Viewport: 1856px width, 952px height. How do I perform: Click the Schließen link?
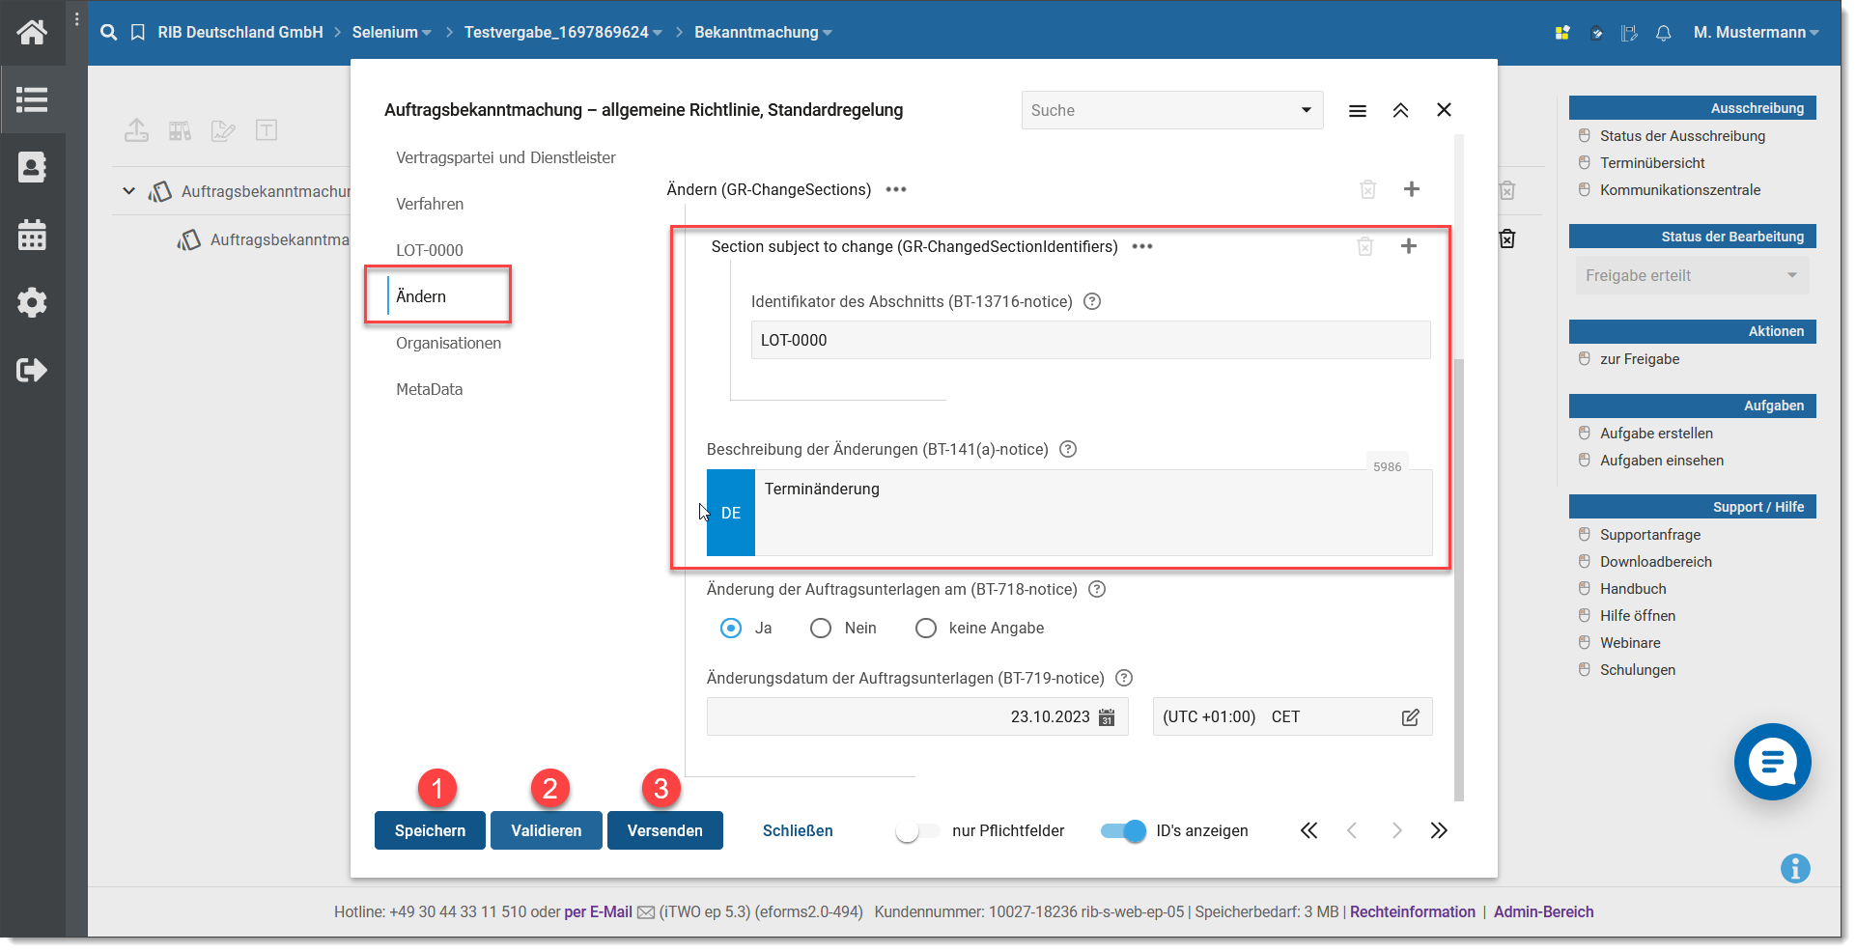[798, 830]
